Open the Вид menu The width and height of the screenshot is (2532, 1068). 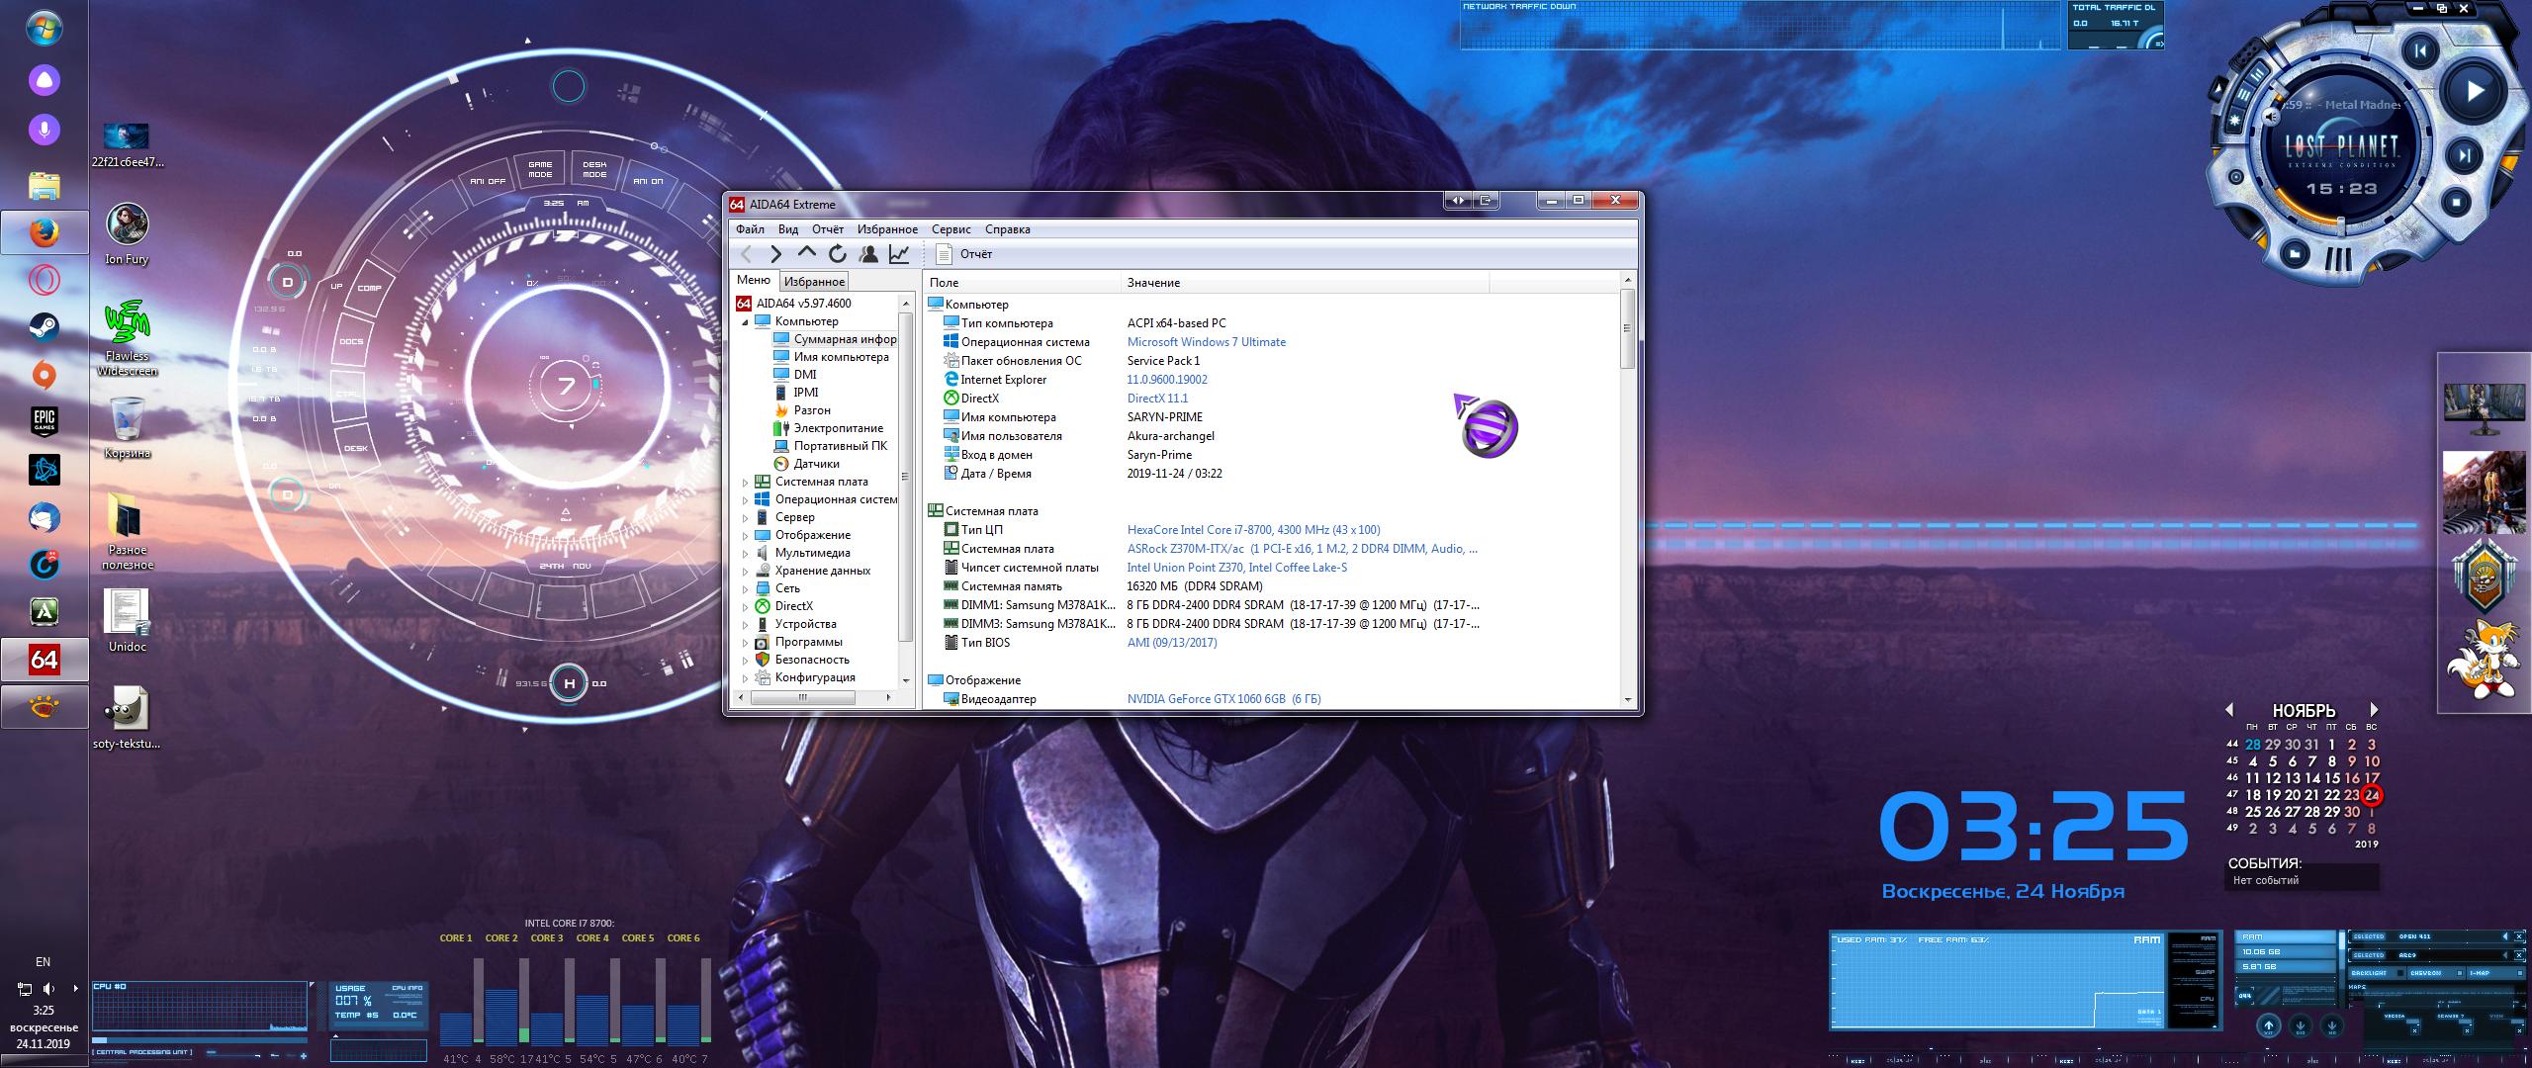[788, 229]
